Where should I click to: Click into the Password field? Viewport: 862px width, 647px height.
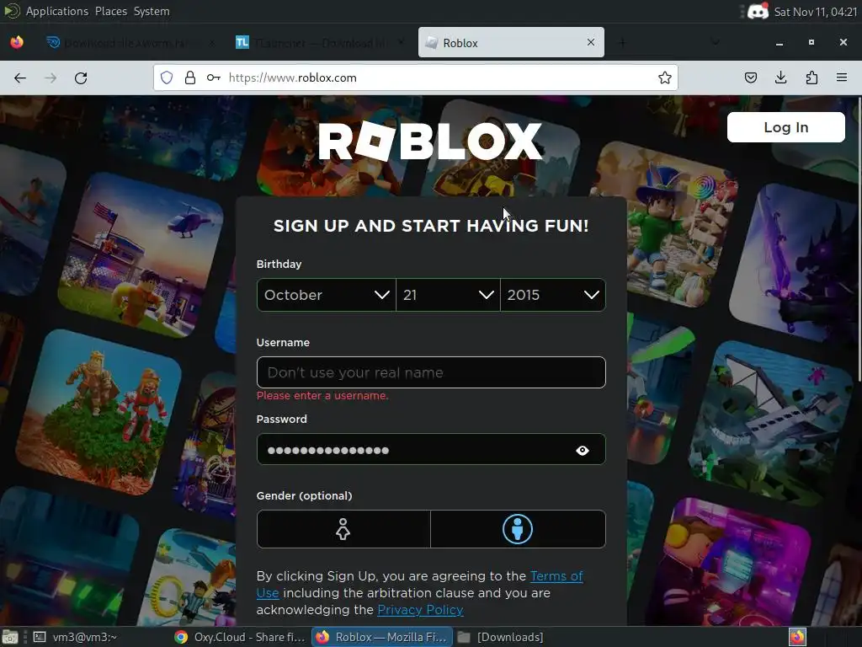431,450
